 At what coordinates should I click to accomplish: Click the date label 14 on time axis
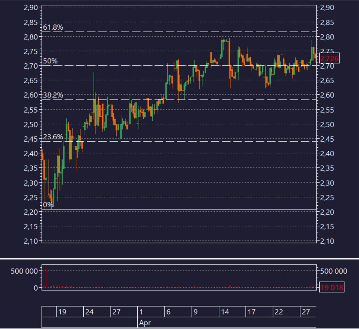click(225, 312)
